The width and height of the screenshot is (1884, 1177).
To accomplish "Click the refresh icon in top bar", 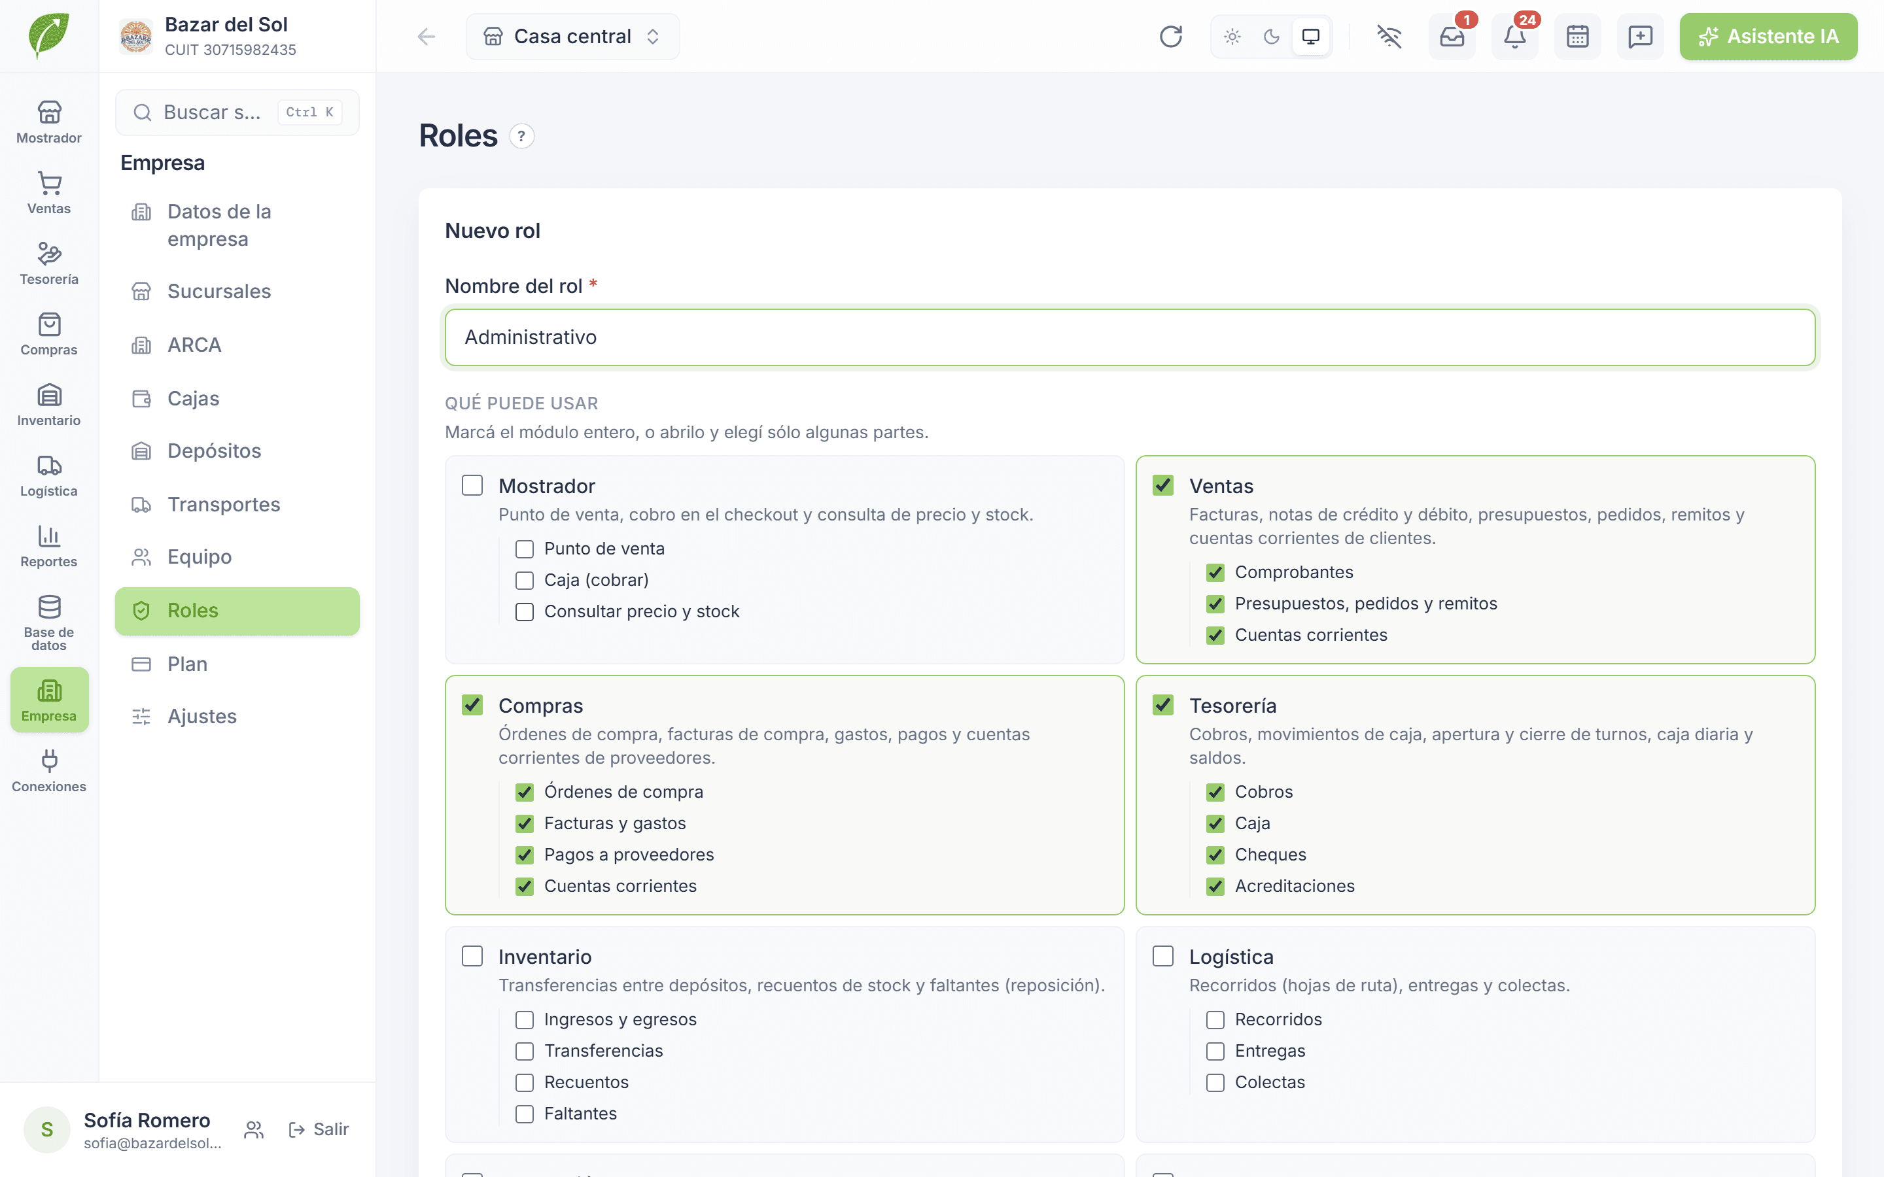I will point(1171,37).
